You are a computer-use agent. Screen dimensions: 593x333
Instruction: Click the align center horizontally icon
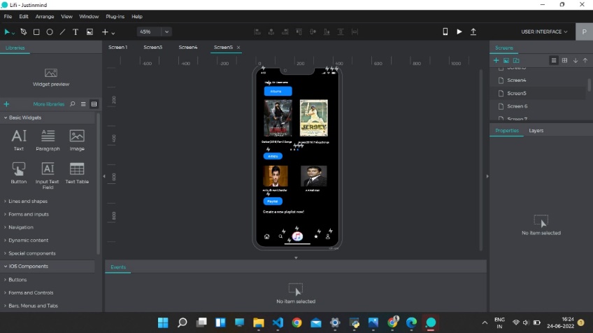(x=271, y=31)
